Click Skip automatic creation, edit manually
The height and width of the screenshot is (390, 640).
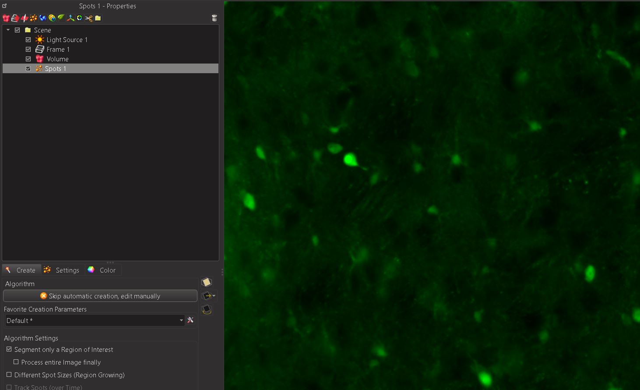click(x=100, y=296)
